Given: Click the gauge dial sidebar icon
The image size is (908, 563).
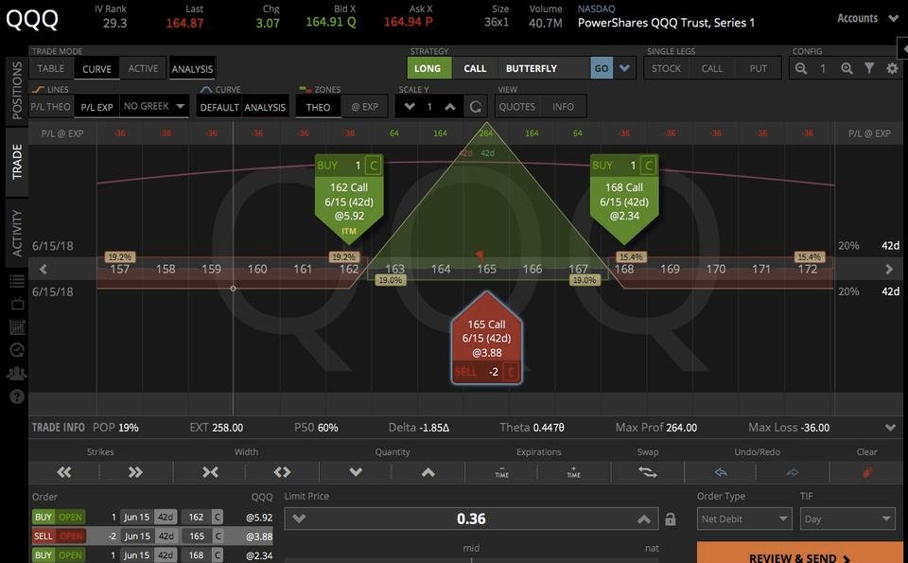Looking at the screenshot, I should pyautogui.click(x=17, y=350).
